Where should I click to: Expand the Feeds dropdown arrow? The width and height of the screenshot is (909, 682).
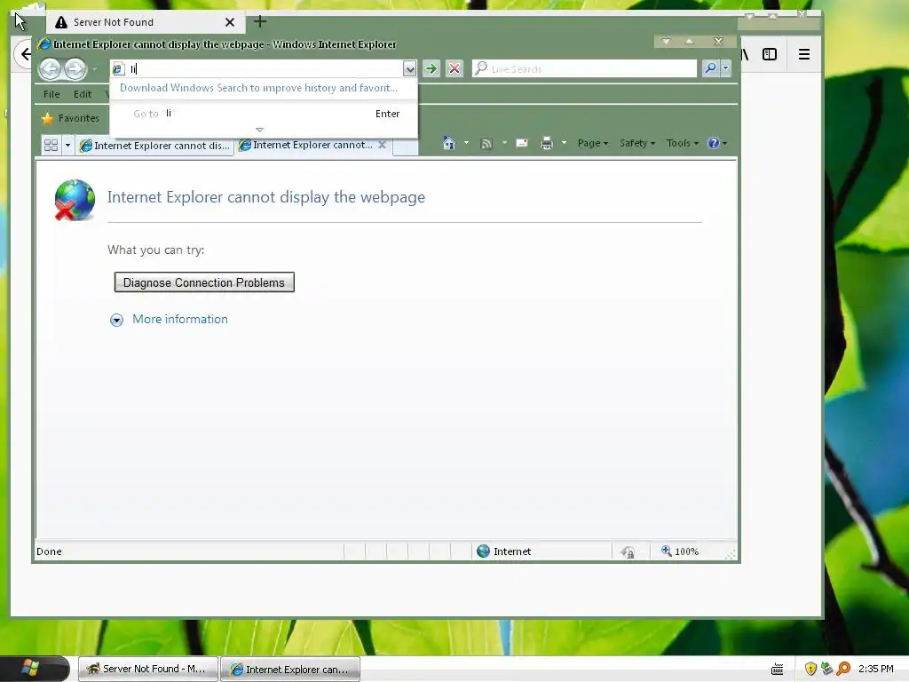[x=504, y=143]
